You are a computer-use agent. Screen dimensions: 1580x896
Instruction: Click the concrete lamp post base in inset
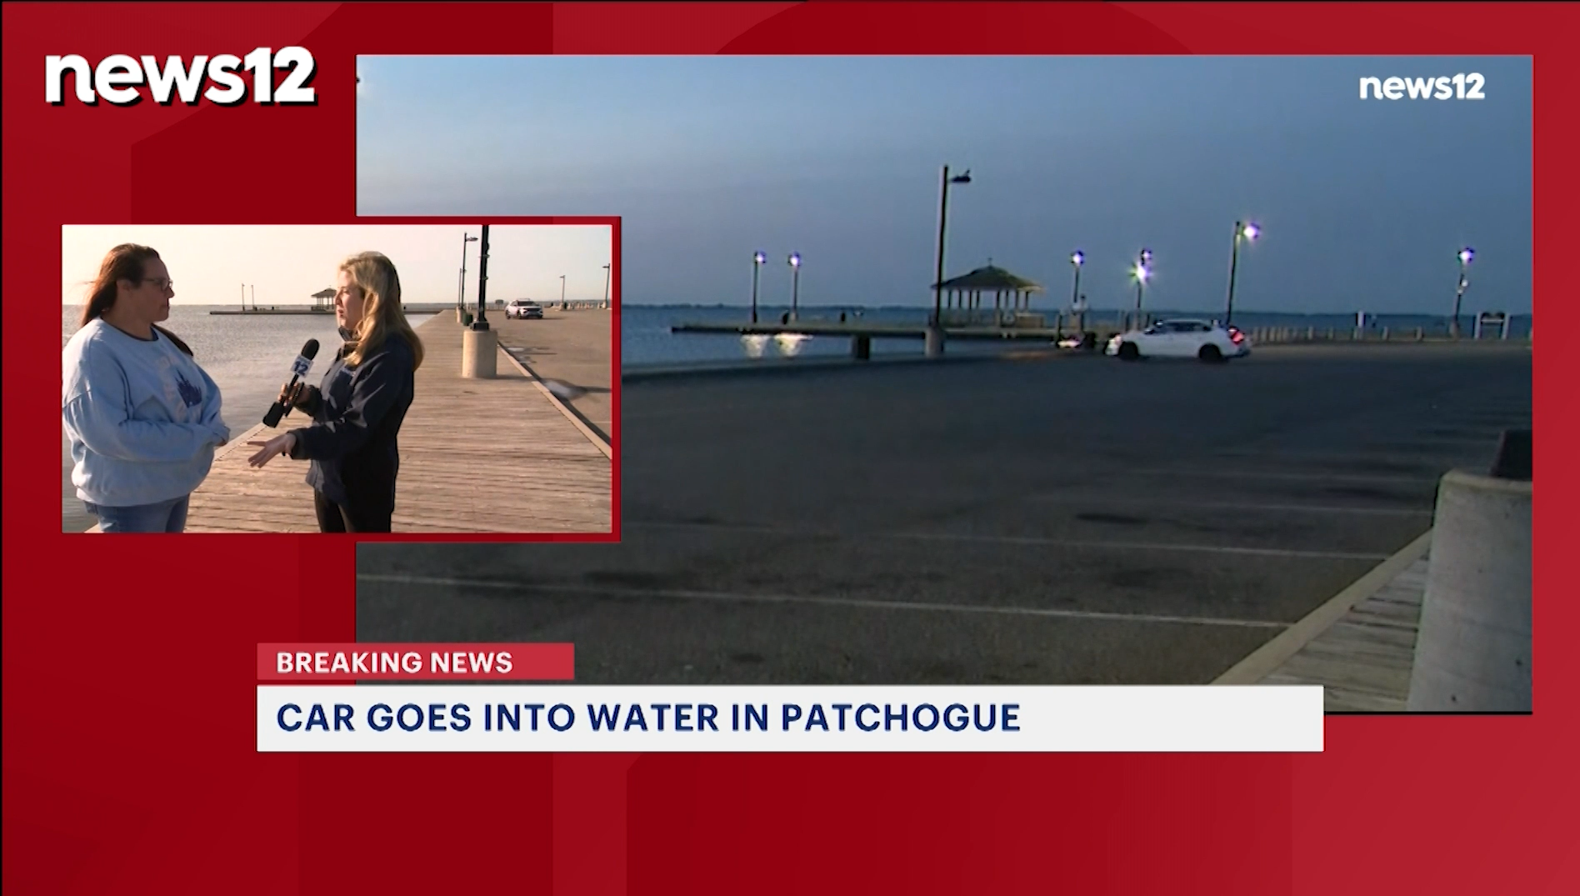pyautogui.click(x=479, y=352)
